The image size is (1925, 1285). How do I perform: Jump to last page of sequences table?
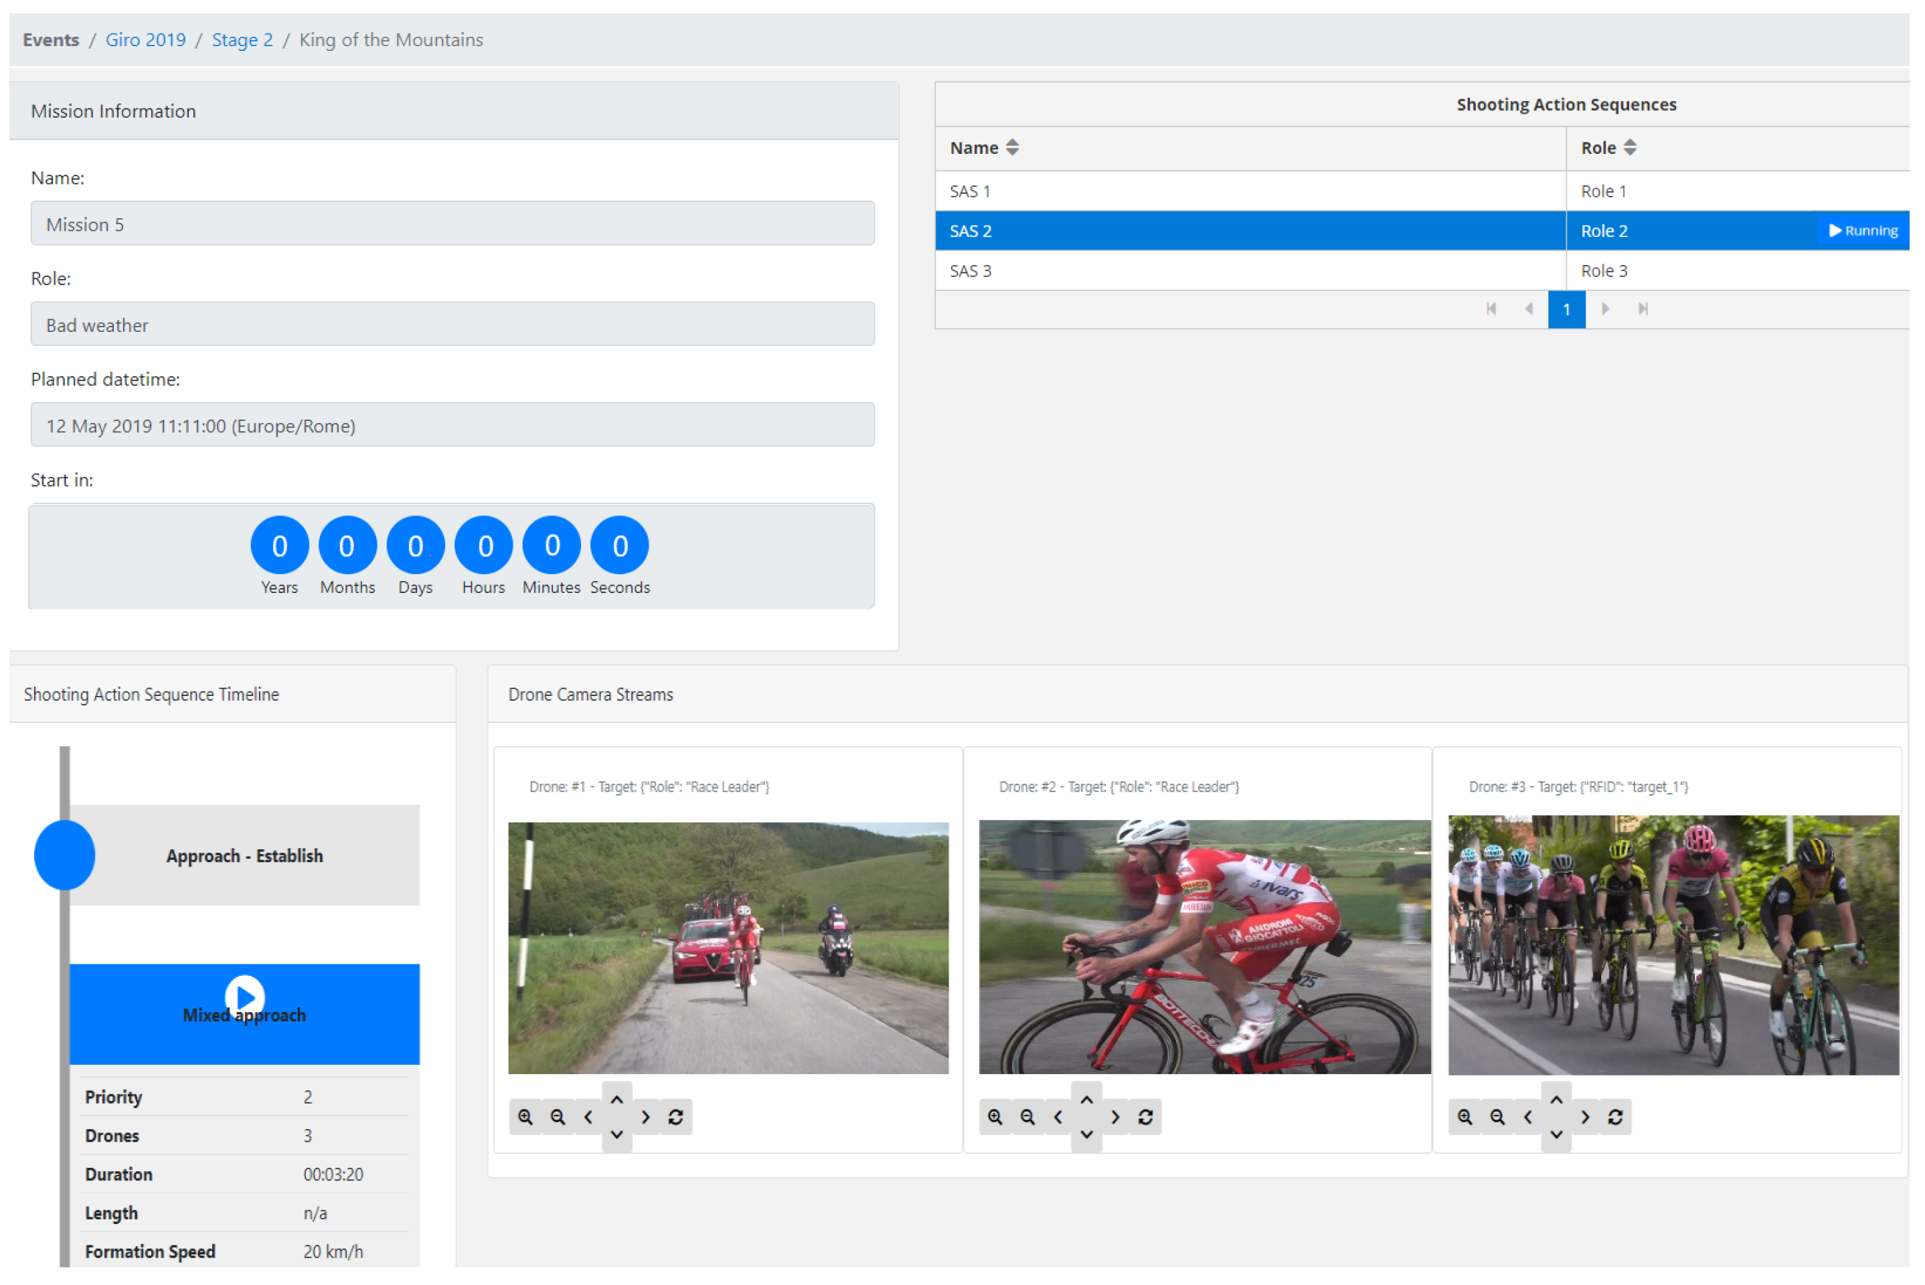pos(1643,309)
